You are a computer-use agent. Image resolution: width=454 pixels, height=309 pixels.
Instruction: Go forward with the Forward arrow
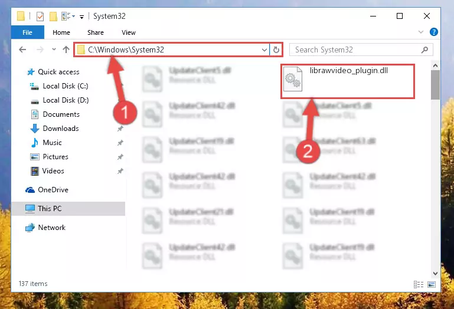[40, 50]
